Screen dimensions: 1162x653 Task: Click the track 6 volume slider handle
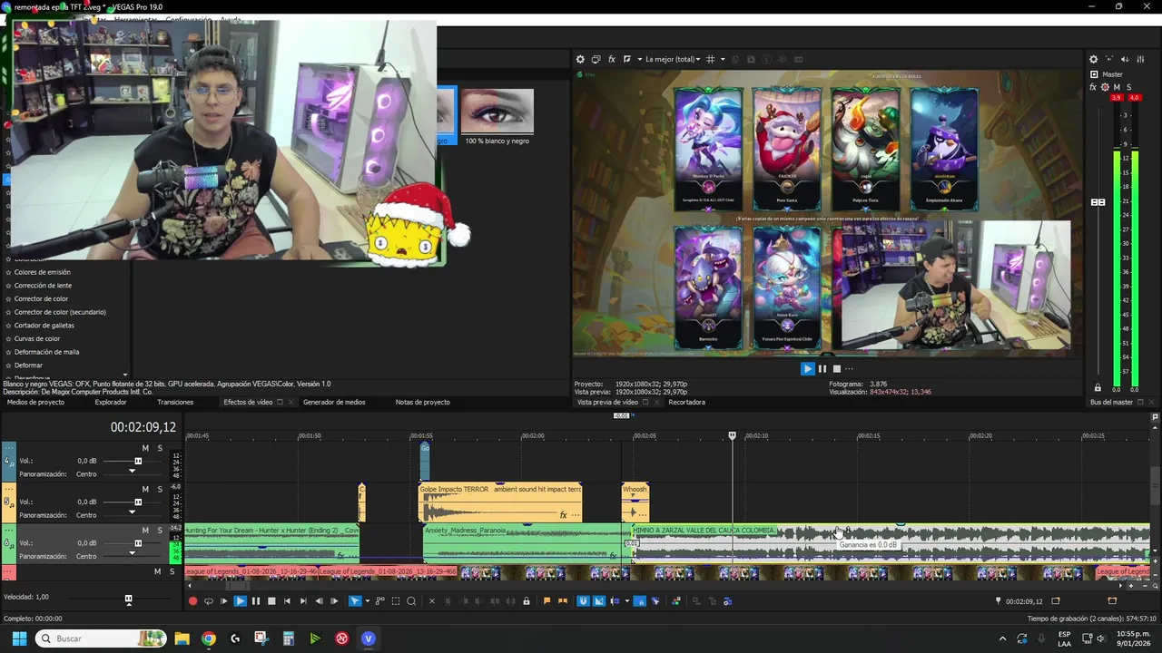(138, 542)
